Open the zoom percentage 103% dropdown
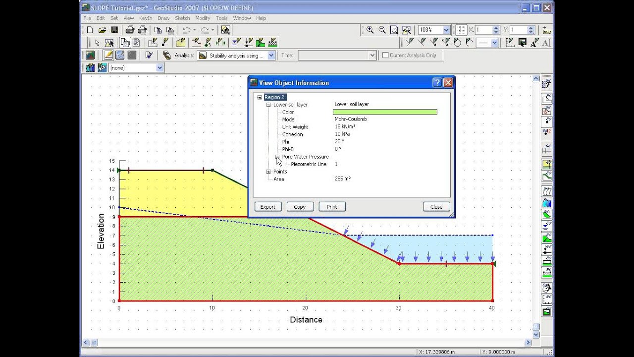This screenshot has width=634, height=357. point(446,30)
